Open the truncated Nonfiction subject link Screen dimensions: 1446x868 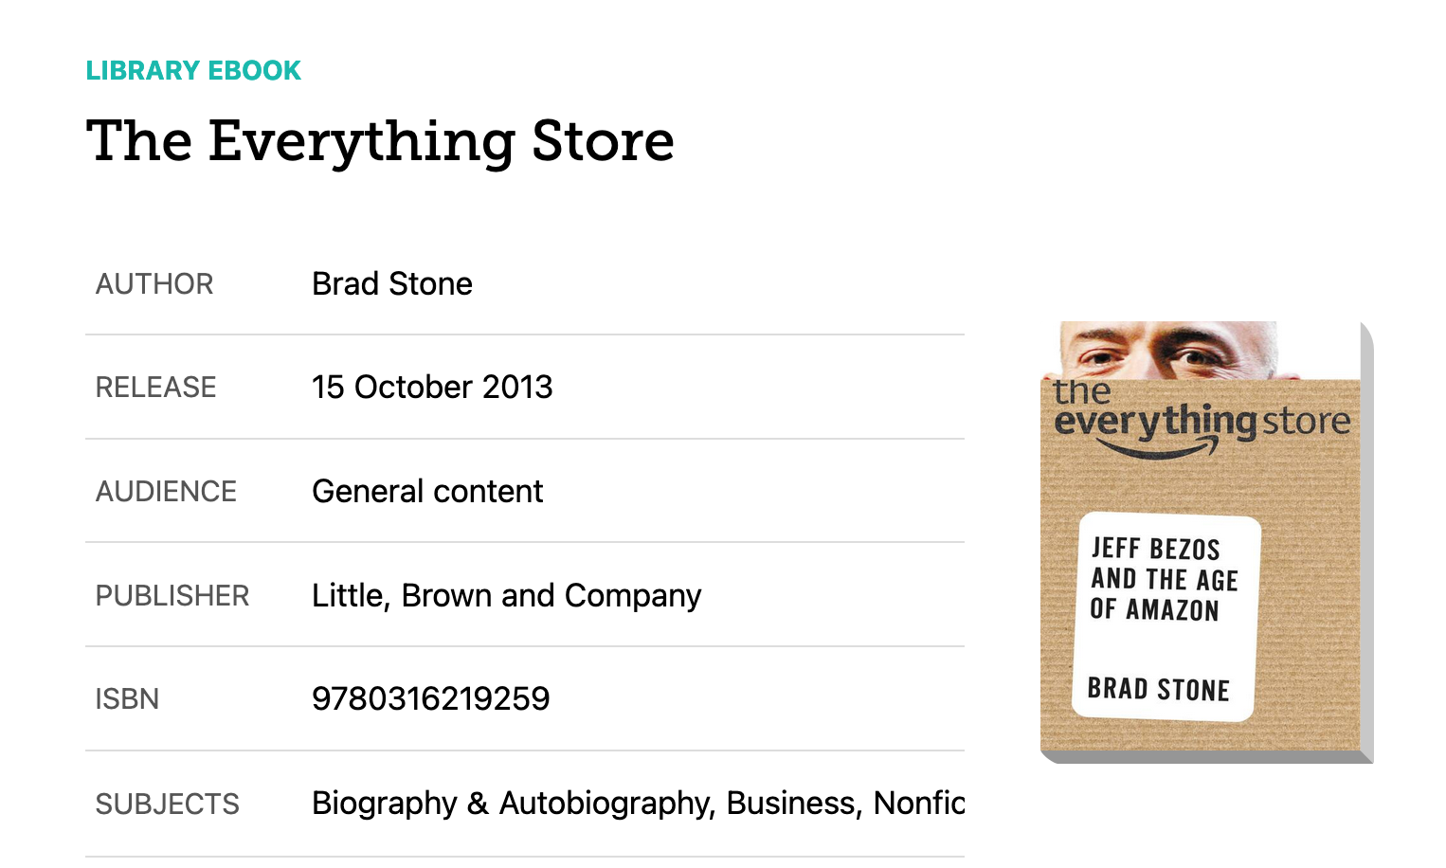(918, 803)
